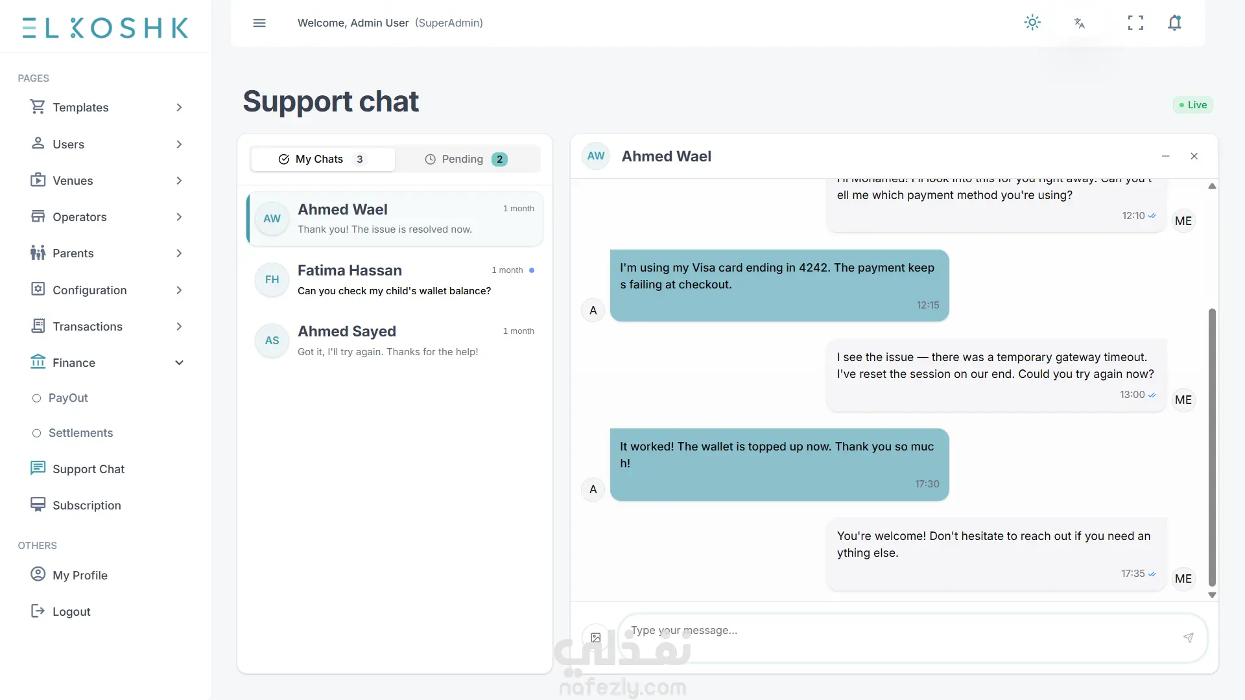
Task: Select the My Chats tab
Action: click(x=323, y=159)
